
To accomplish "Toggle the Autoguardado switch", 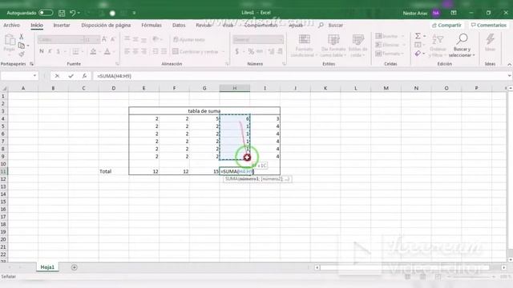I will tap(46, 13).
